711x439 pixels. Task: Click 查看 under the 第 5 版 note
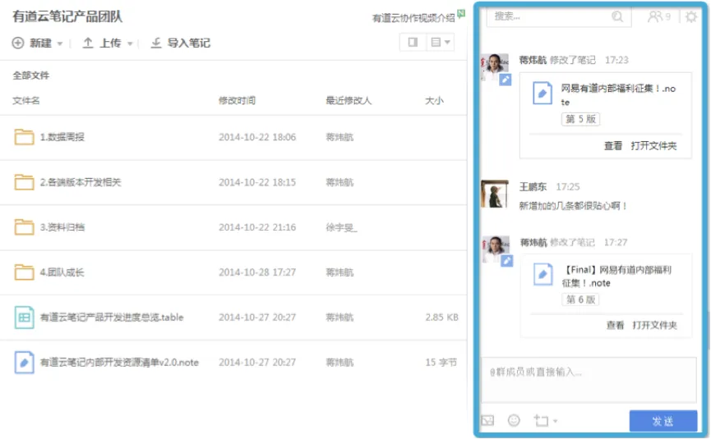coord(613,145)
